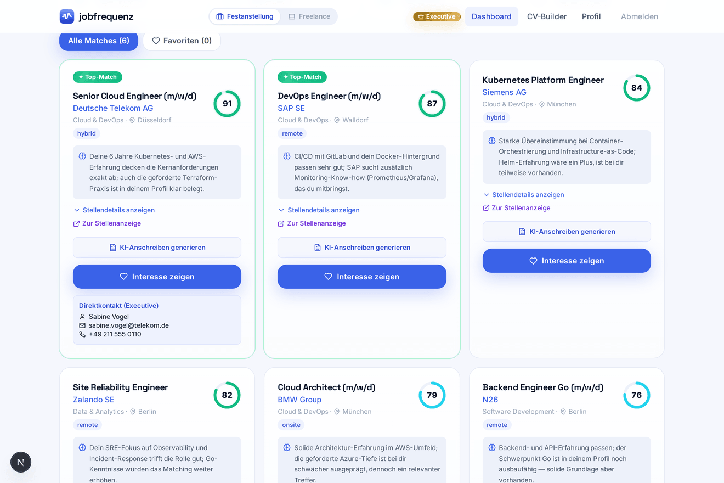Click the Direktkontakt (Executive) heading

point(118,306)
